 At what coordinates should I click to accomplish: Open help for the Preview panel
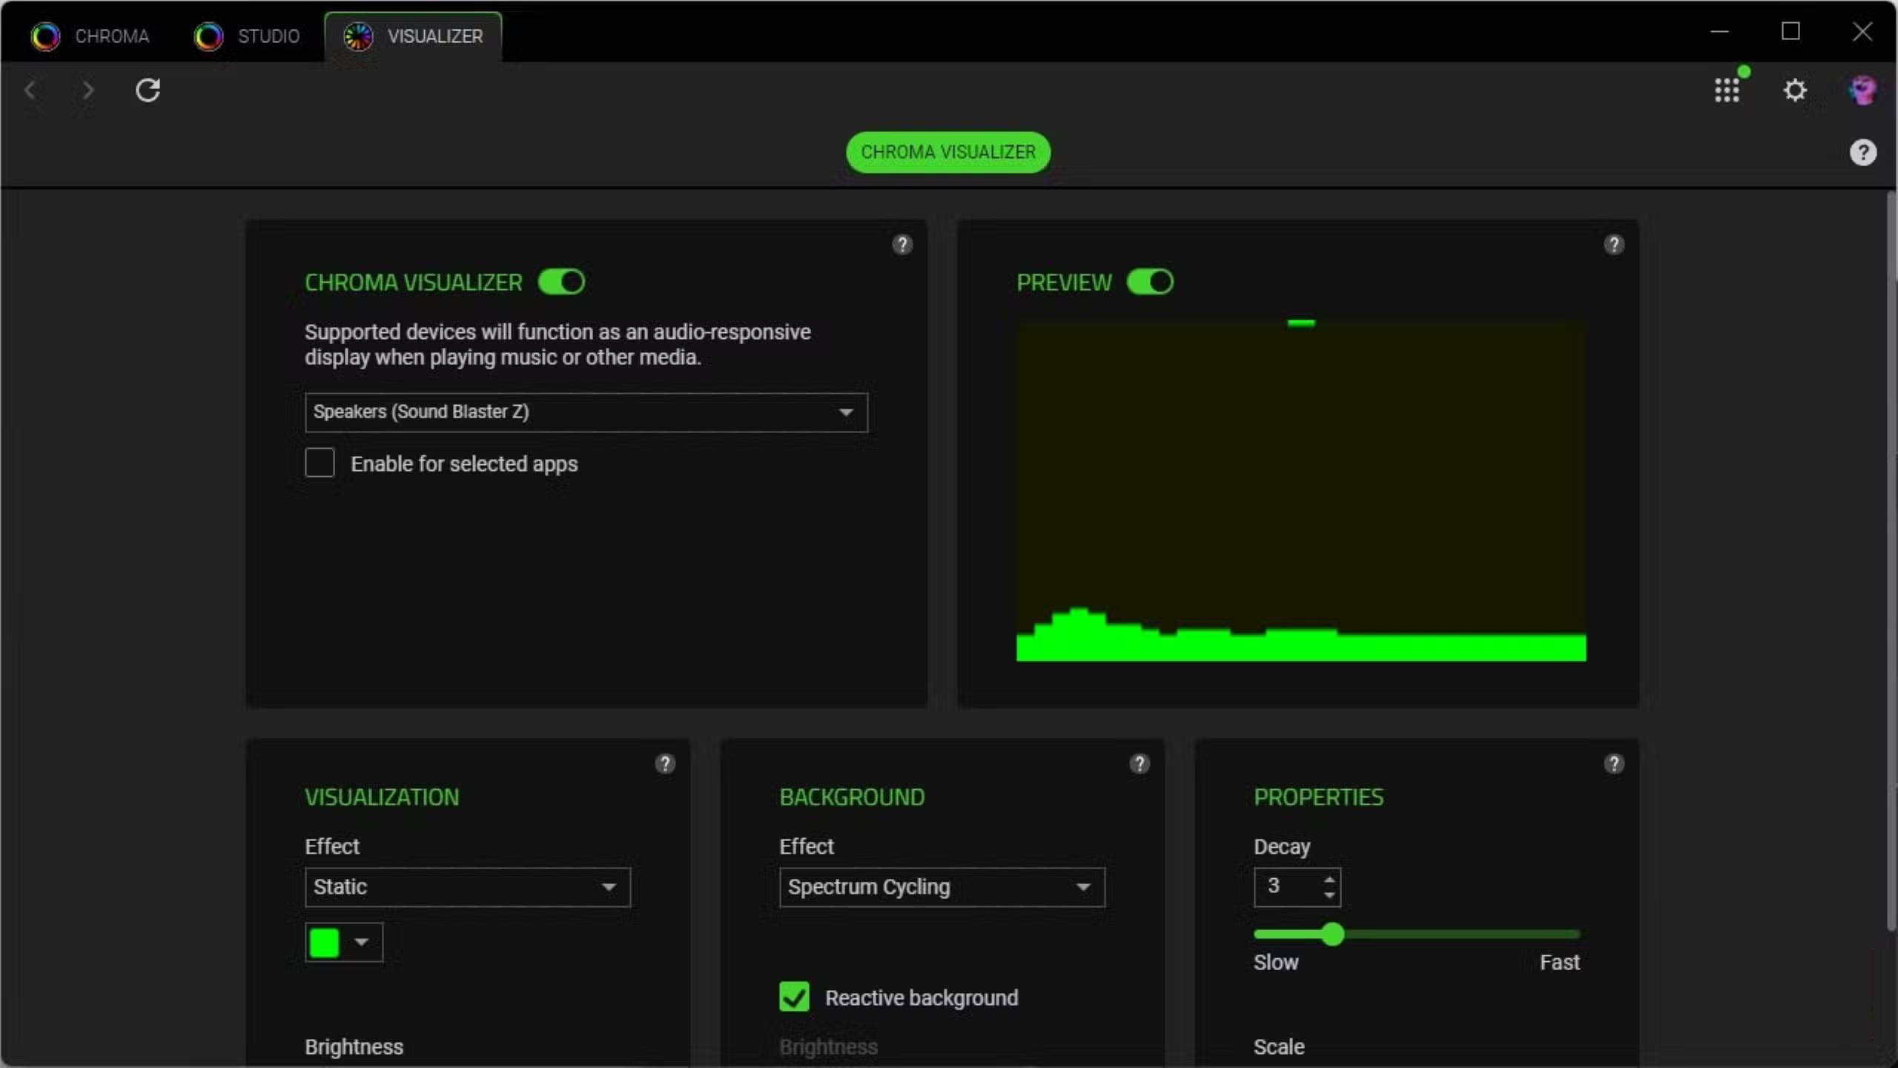[x=1613, y=245]
